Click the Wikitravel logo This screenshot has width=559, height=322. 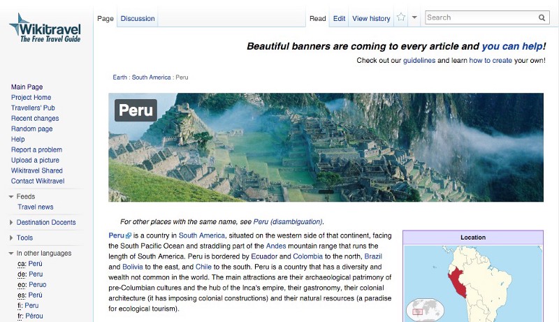pyautogui.click(x=45, y=29)
